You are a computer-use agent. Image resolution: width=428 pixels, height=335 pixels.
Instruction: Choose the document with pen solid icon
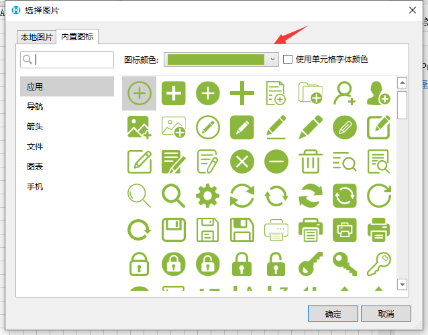[x=174, y=161]
